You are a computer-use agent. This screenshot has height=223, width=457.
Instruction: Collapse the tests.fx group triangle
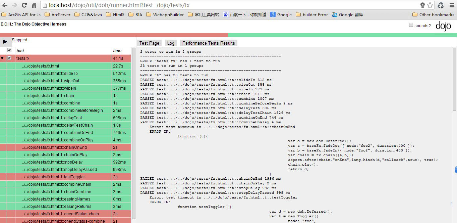(x=2, y=58)
